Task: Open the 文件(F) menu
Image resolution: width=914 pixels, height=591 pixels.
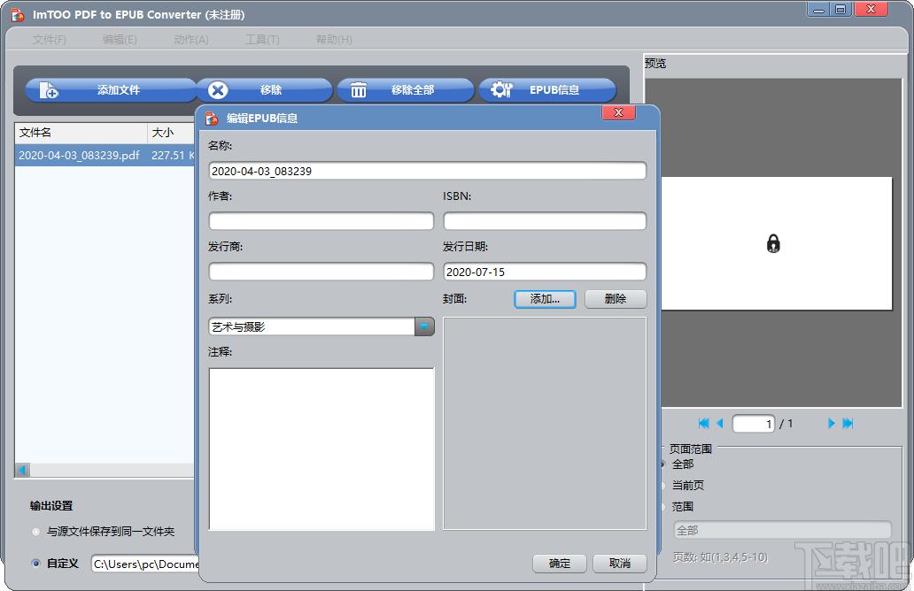Action: click(49, 40)
